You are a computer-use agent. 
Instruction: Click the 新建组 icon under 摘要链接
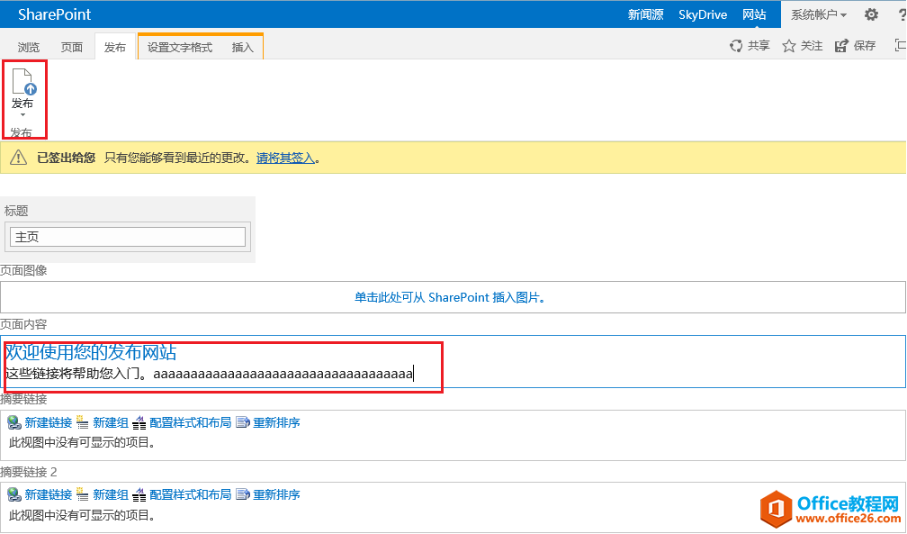pyautogui.click(x=82, y=422)
